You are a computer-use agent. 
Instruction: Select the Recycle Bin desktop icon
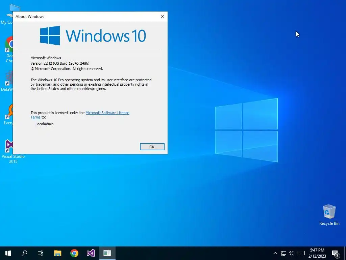click(329, 215)
